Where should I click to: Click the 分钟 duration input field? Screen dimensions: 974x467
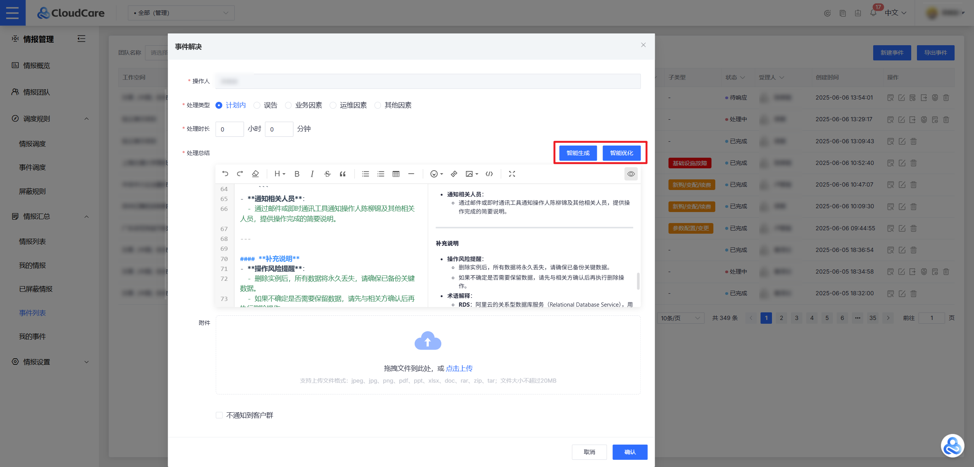(x=279, y=129)
